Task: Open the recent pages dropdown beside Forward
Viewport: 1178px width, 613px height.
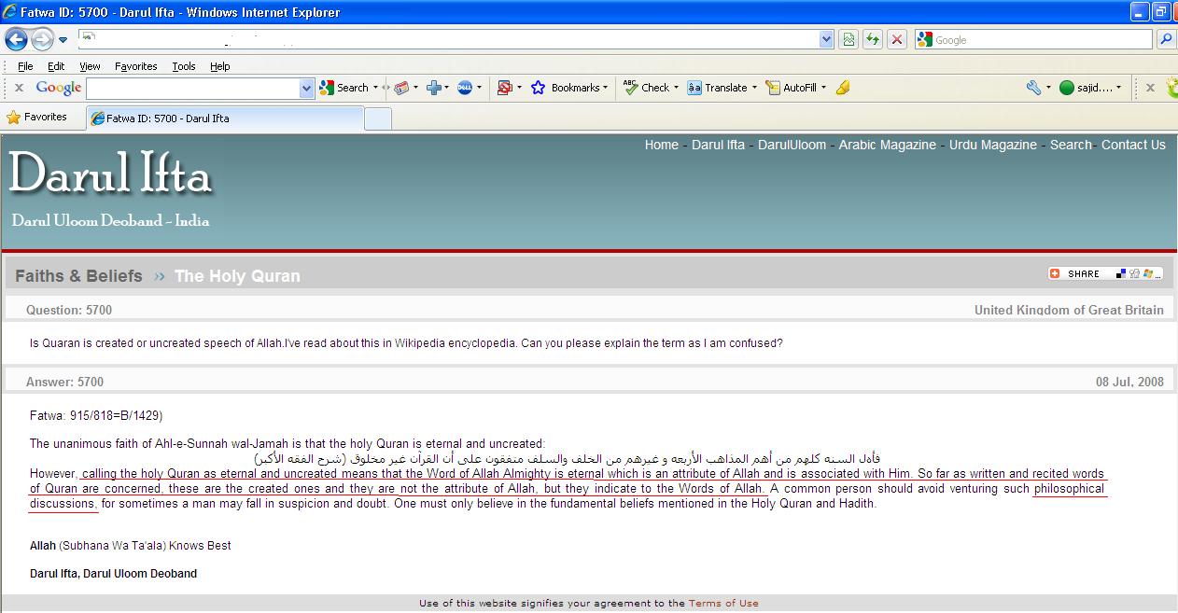Action: click(x=63, y=40)
